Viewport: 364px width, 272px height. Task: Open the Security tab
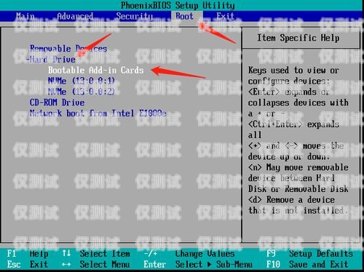[134, 16]
